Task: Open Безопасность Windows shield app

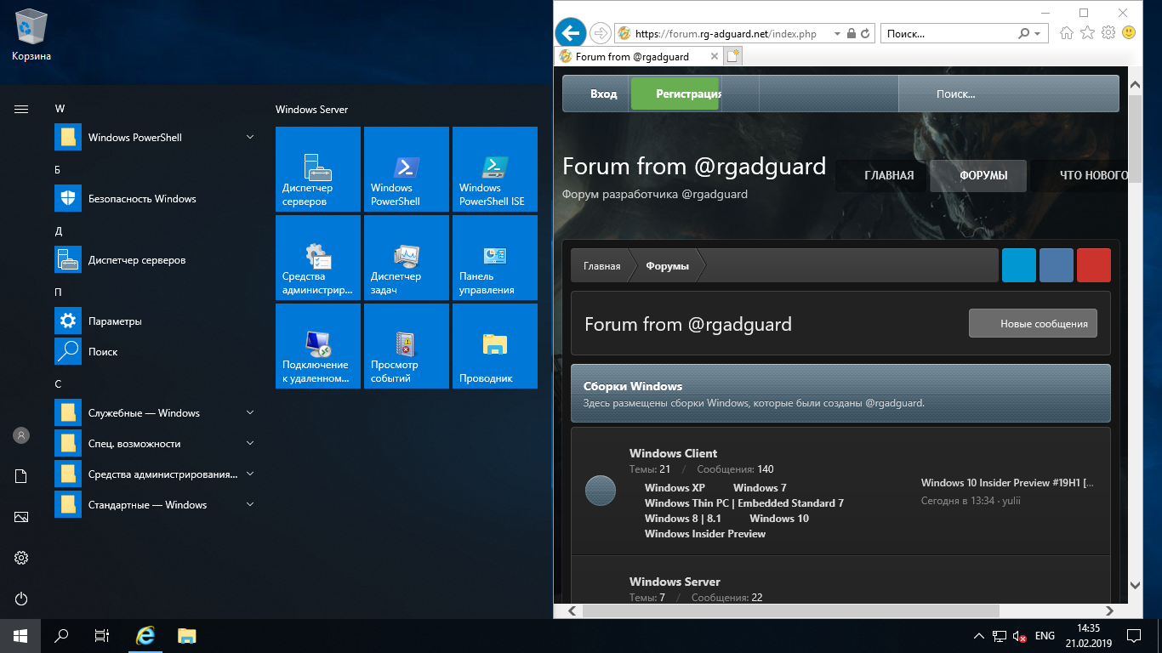Action: pyautogui.click(x=157, y=199)
